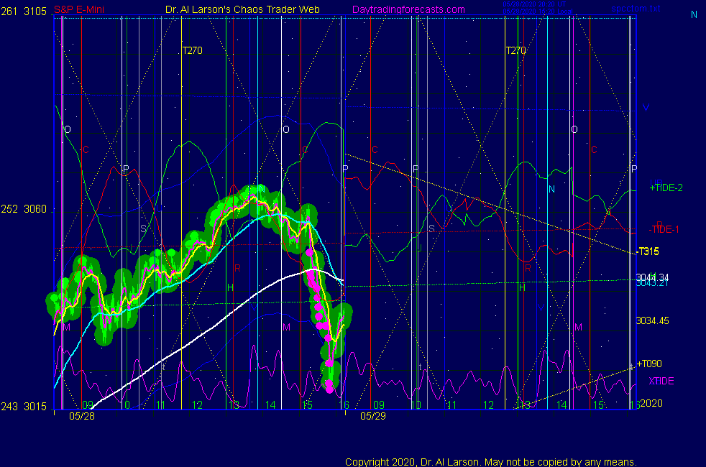The height and width of the screenshot is (467, 706).
Task: Click the -TIDE-1 red legend label
Action: click(664, 228)
